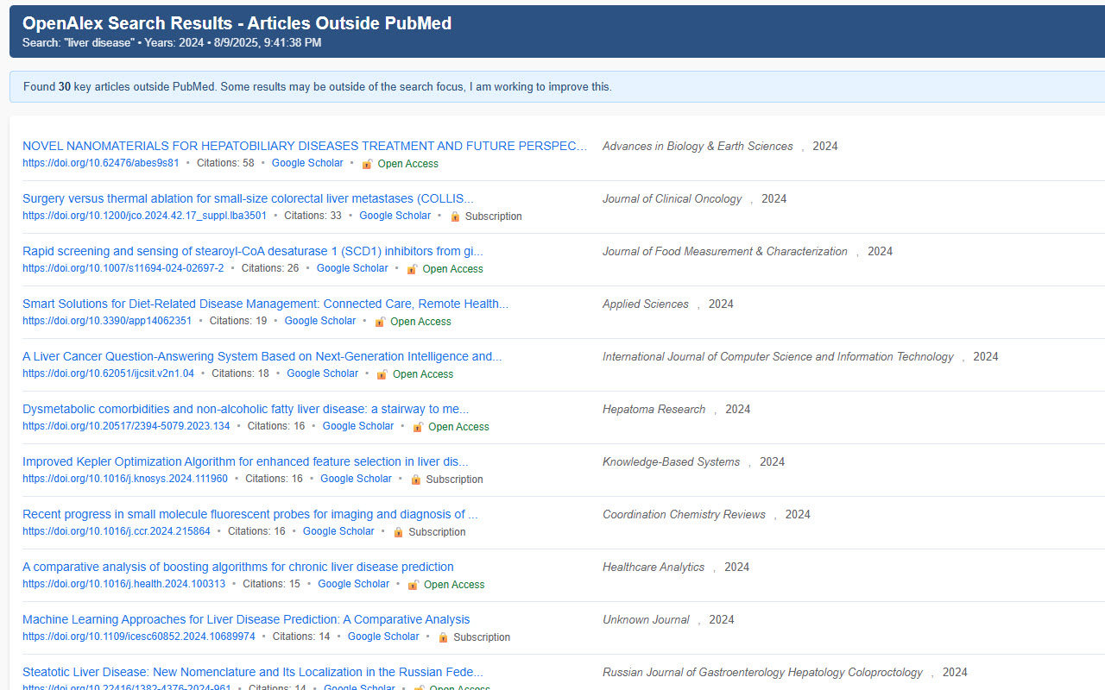Open Google Scholar for Novel Nanomaterials article
The height and width of the screenshot is (690, 1105).
click(307, 163)
